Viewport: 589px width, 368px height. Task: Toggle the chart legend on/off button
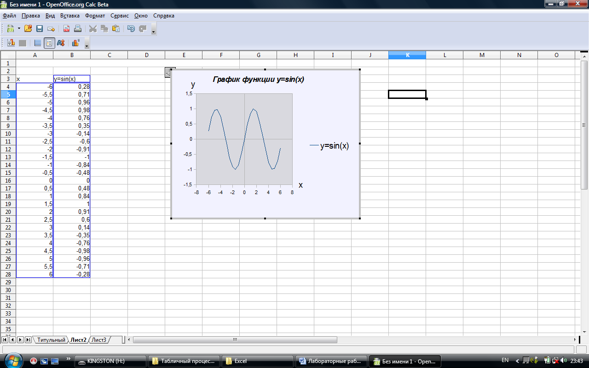click(49, 43)
